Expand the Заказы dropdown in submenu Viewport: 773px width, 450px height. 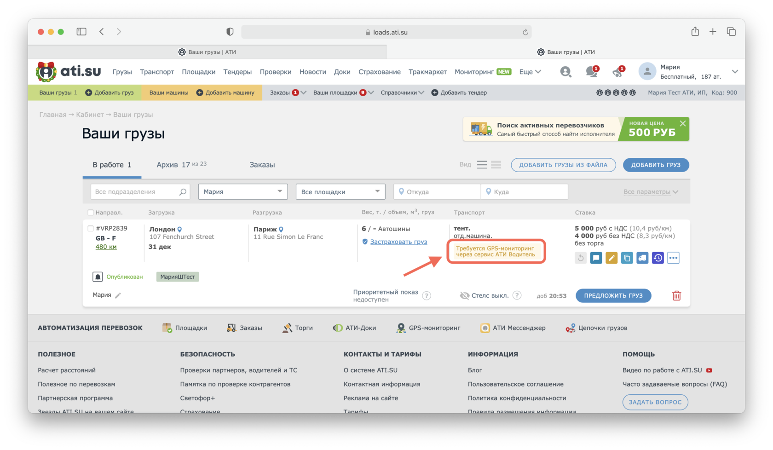[x=288, y=92]
